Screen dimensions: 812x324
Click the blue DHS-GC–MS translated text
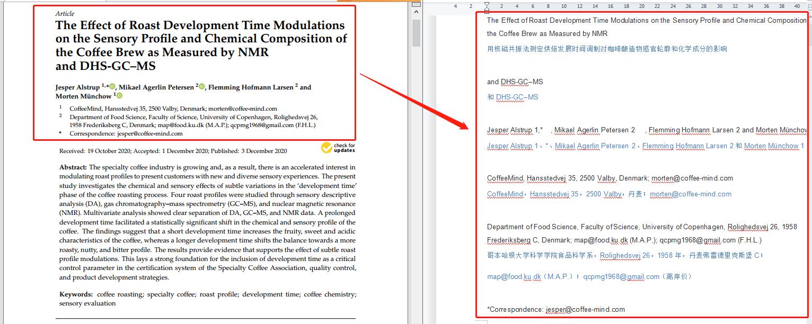tap(517, 97)
